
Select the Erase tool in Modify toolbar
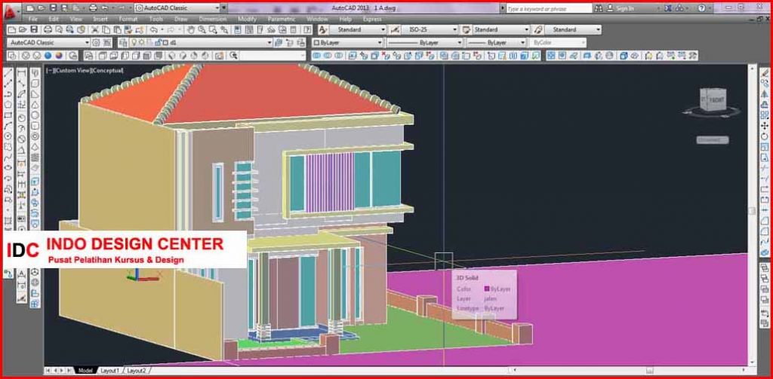(x=765, y=73)
